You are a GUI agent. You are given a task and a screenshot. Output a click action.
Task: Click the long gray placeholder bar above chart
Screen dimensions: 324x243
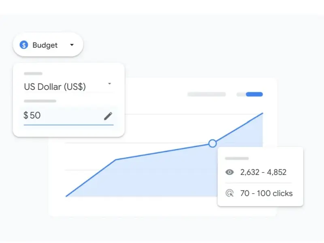[x=207, y=94]
